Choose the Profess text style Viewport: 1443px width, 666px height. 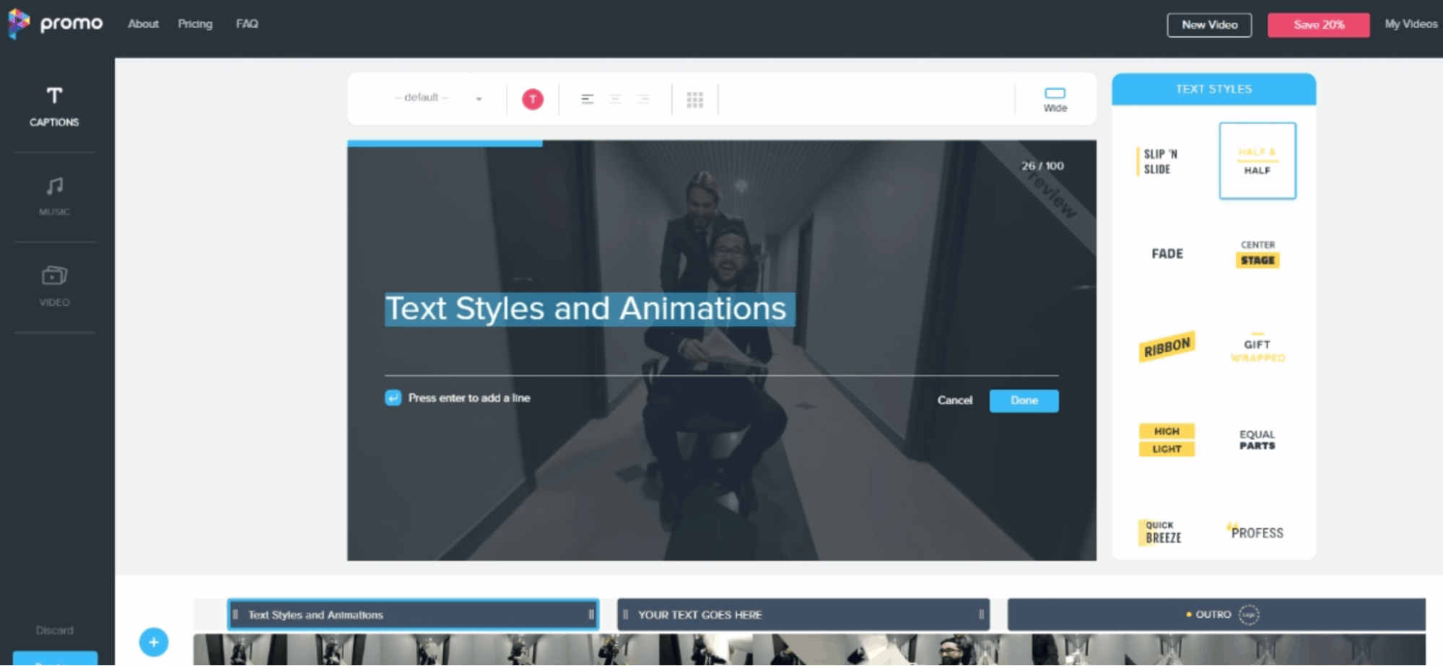coord(1257,532)
